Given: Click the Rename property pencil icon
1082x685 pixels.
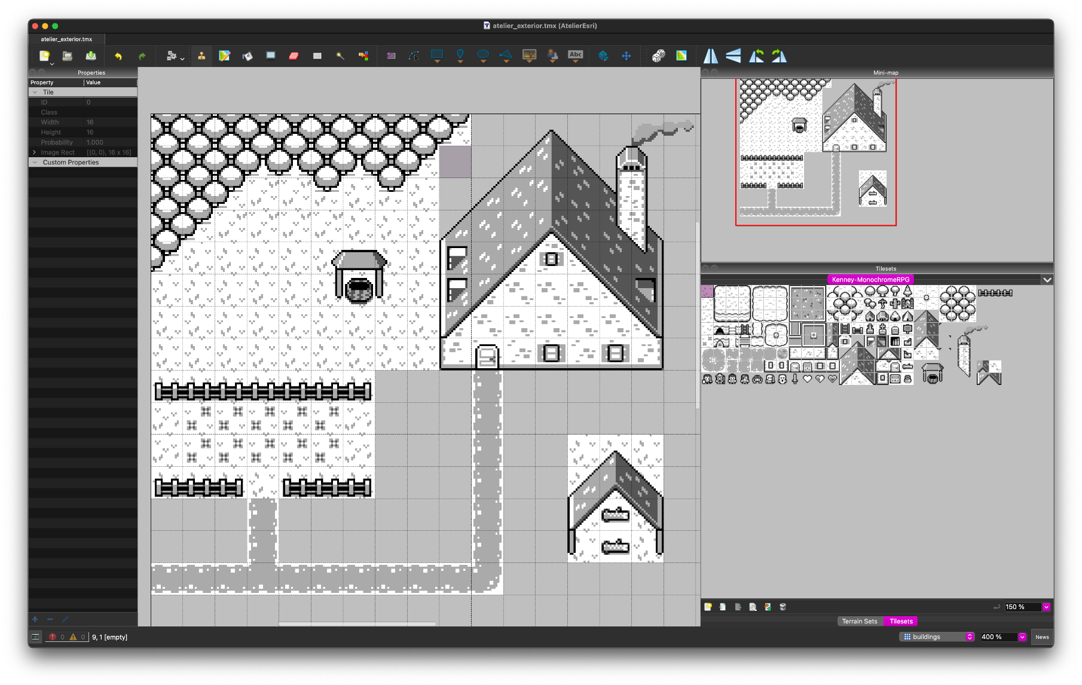Looking at the screenshot, I should pos(65,619).
